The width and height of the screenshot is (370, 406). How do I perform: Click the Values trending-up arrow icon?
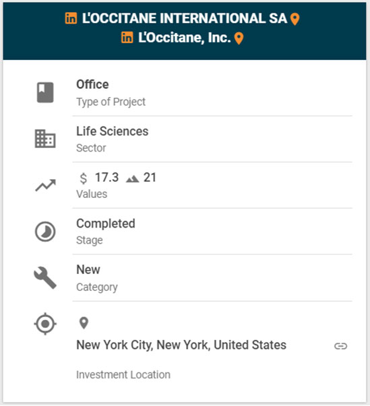point(45,185)
